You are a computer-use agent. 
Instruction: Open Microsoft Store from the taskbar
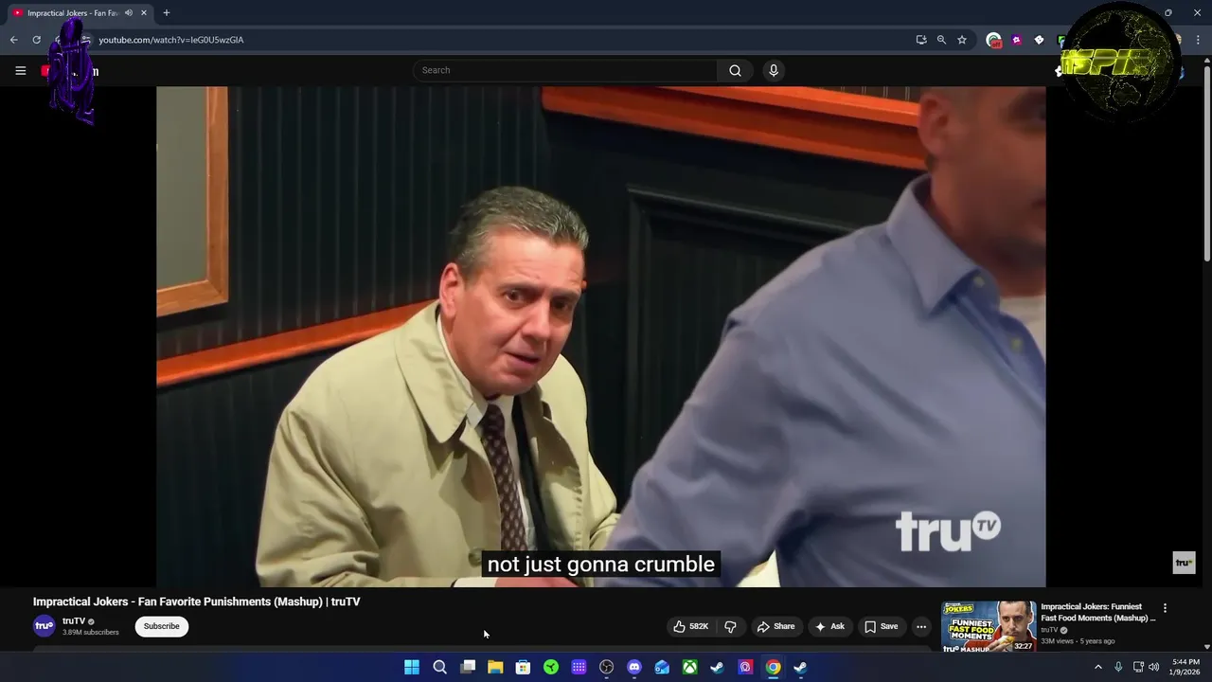pos(523,667)
